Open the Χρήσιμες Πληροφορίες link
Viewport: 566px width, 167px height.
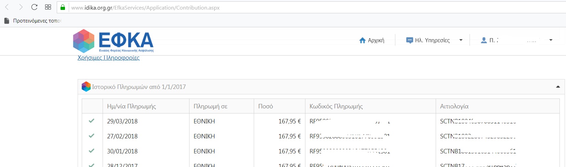108,58
